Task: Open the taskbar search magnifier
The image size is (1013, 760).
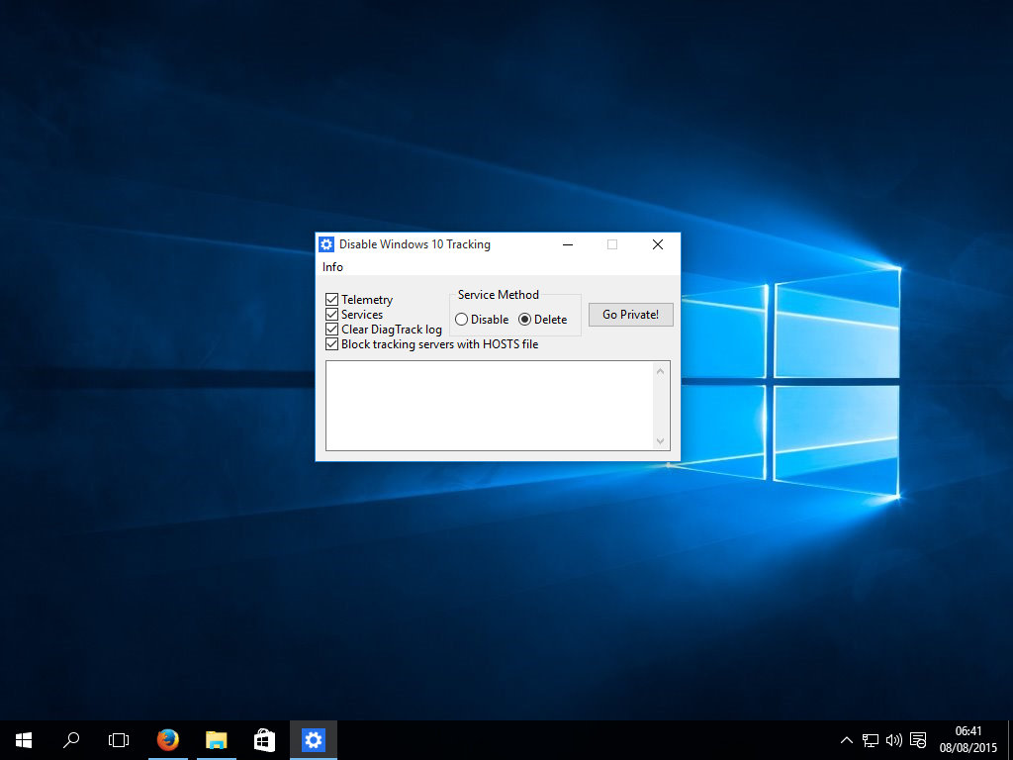Action: [71, 739]
